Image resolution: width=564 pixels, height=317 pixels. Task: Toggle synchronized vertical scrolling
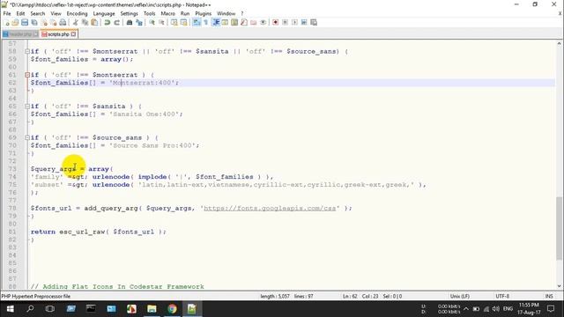tap(174, 22)
